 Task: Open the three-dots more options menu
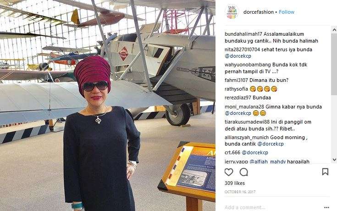(326, 207)
